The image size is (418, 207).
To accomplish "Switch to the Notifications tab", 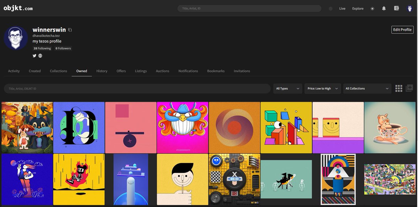I will point(188,71).
